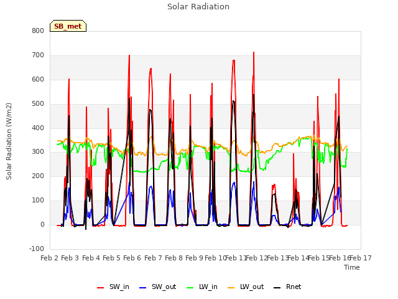
Task: Click the 700 y-axis tick label
Action: 38,55
